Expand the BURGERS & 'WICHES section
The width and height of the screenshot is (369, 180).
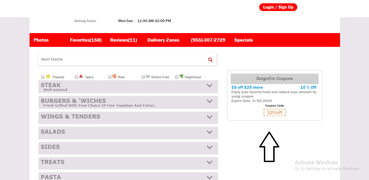point(210,101)
